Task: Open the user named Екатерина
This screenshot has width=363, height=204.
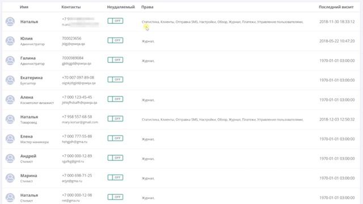Action: tap(32, 78)
